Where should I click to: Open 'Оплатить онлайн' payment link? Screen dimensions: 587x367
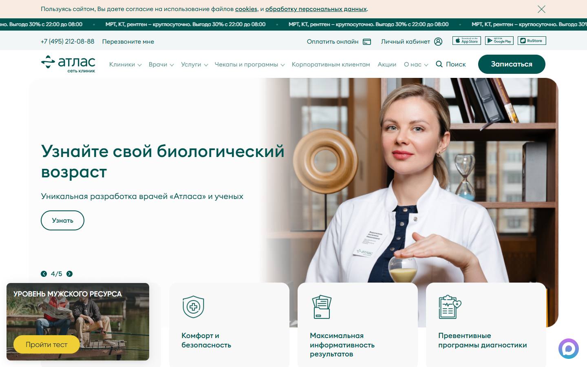pyautogui.click(x=333, y=42)
